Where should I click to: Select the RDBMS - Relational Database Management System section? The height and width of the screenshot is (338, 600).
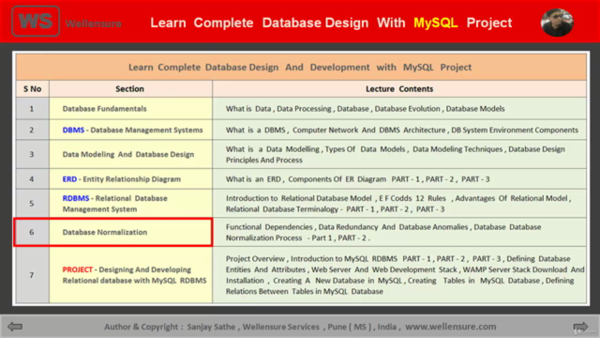pyautogui.click(x=130, y=204)
